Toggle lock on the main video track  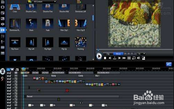pyautogui.click(x=10, y=73)
